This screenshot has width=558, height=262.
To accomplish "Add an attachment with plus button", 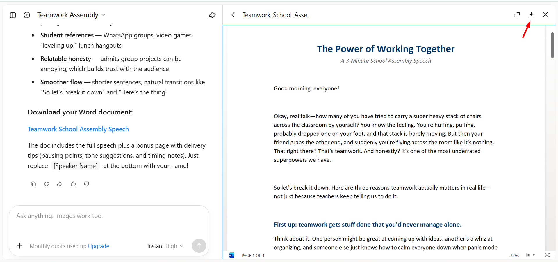I will (19, 246).
